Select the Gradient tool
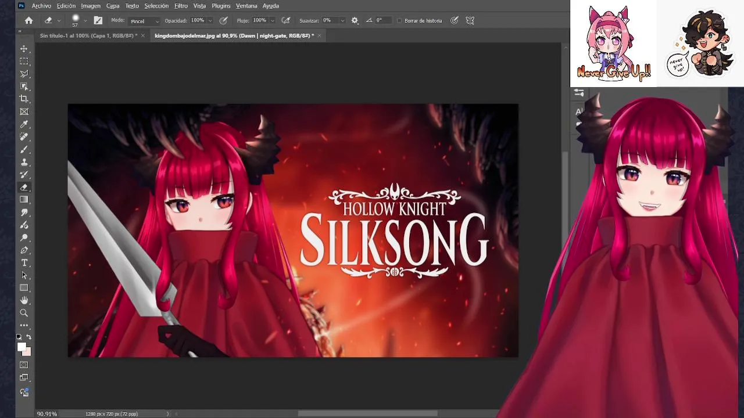The width and height of the screenshot is (744, 418). (x=24, y=200)
